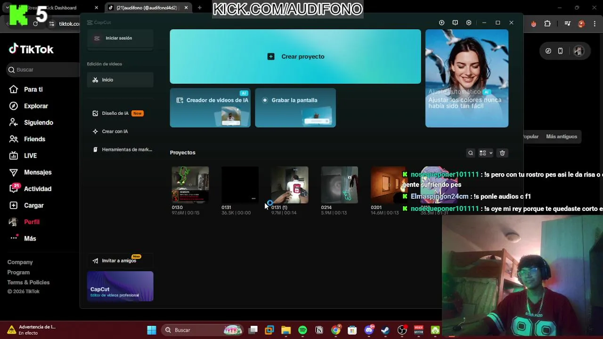Click the TikTok logo
This screenshot has height=339, width=603.
coord(31,49)
